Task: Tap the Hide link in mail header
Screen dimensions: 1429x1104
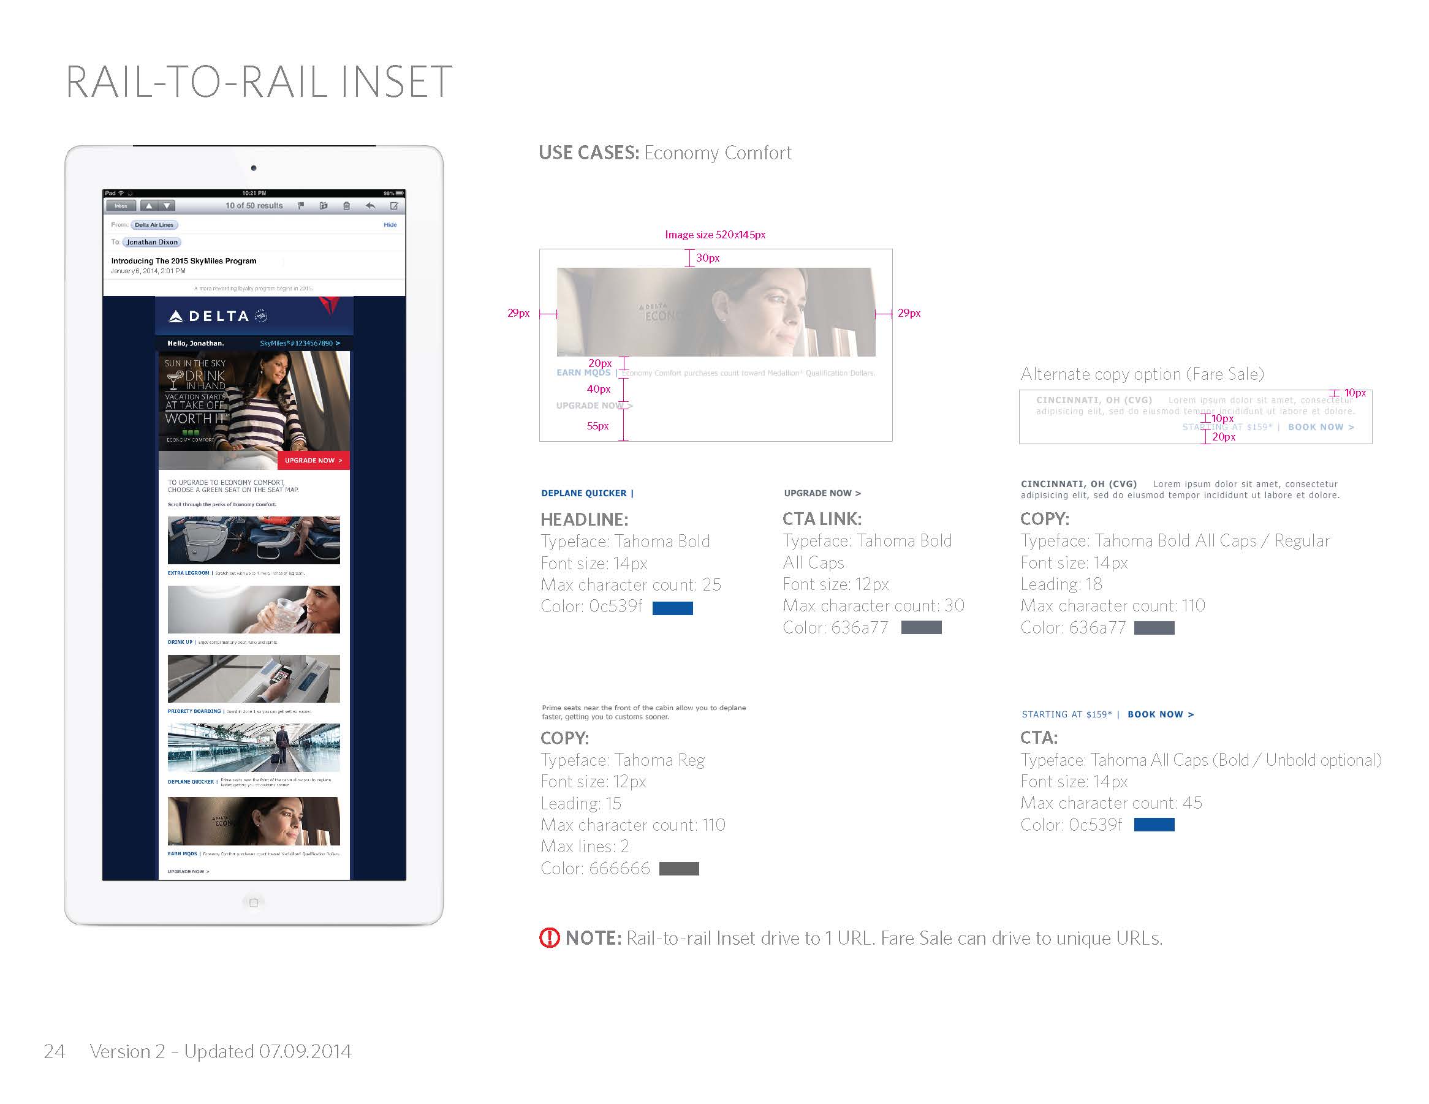Action: (x=390, y=225)
